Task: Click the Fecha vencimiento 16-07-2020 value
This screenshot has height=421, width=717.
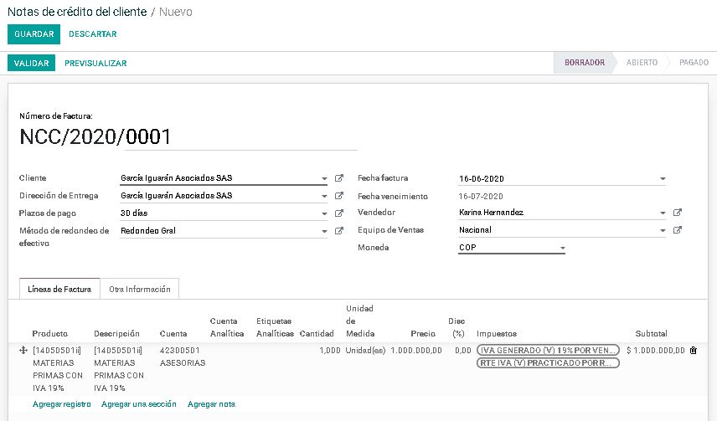Action: (x=481, y=197)
